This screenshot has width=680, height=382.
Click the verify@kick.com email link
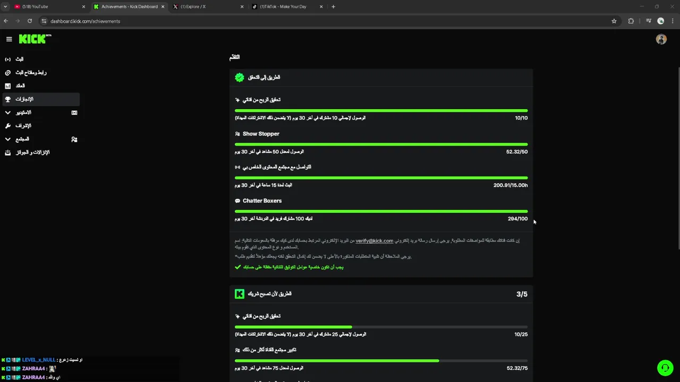pyautogui.click(x=374, y=241)
